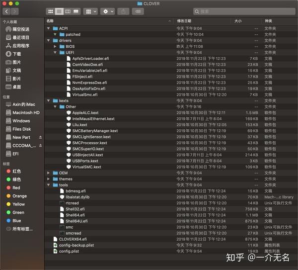Open AirDrop in the sidebar
This screenshot has height=270, width=298.
[17, 29]
